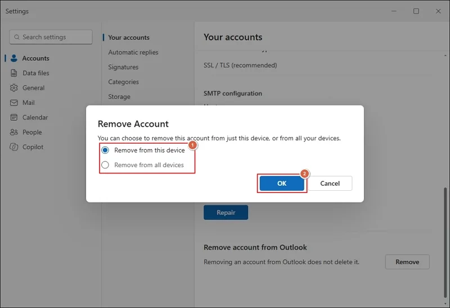Click the Remove button for Outlook account
The width and height of the screenshot is (450, 308).
[407, 261]
